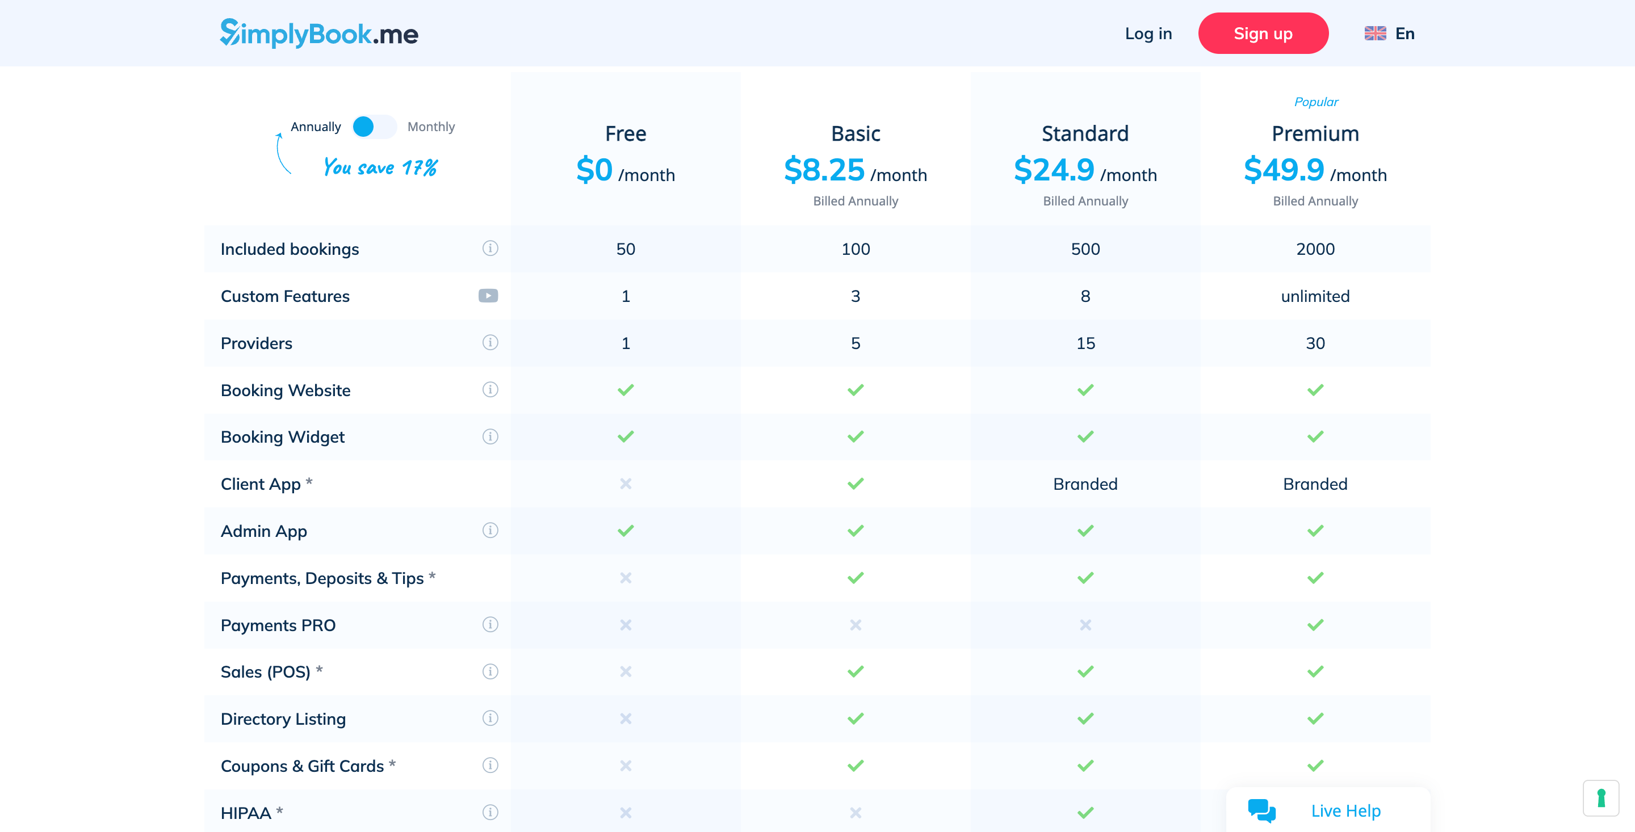Image resolution: width=1635 pixels, height=832 pixels.
Task: Click Sales (POS) info icon
Action: pyautogui.click(x=490, y=671)
